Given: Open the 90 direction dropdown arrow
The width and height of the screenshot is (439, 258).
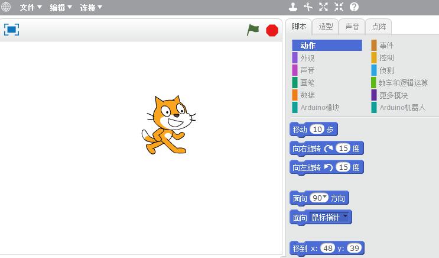Looking at the screenshot, I should click(324, 196).
